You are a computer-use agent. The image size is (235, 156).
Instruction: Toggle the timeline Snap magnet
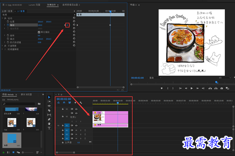pos(64,103)
